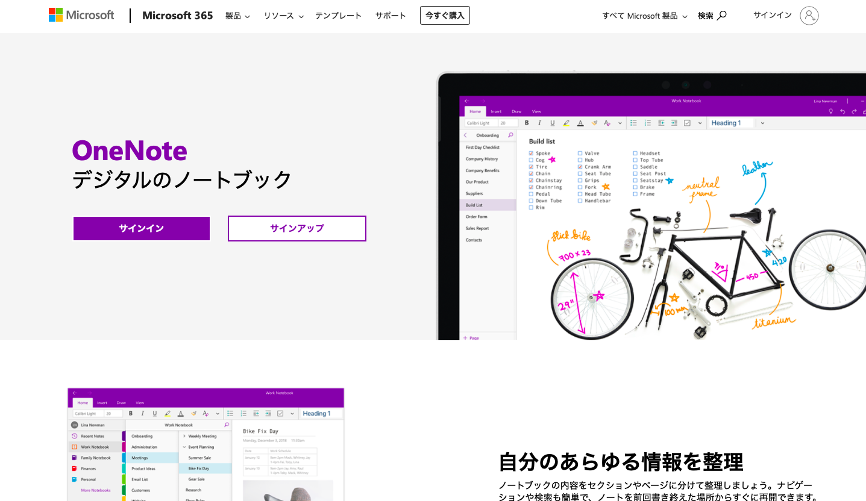Click the More Notebooks link
Image resolution: width=866 pixels, height=501 pixels.
96,490
